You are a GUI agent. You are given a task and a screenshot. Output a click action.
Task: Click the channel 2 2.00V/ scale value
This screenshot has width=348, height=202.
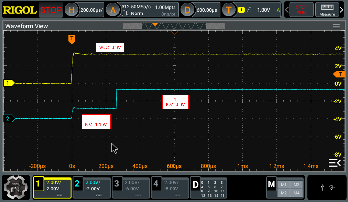(x=93, y=182)
